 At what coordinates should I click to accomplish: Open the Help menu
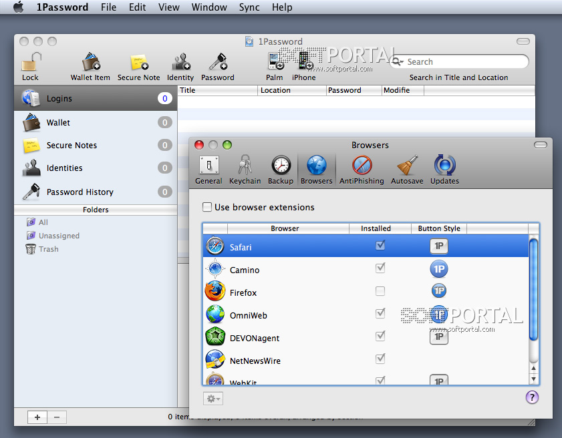pos(282,7)
